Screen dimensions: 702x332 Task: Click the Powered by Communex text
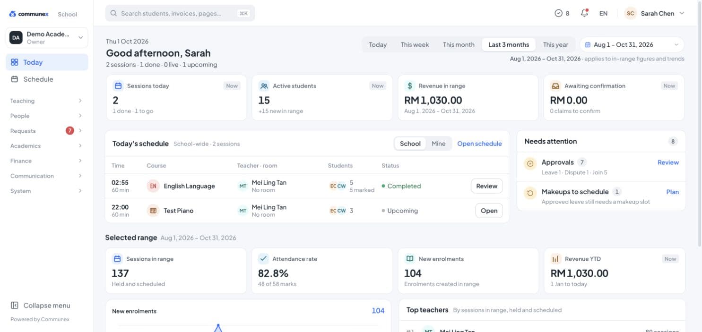(x=40, y=319)
